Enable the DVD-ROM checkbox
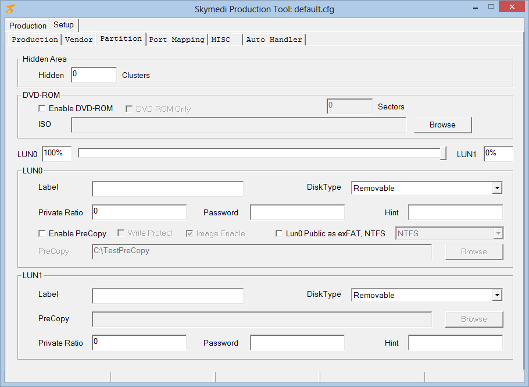The width and height of the screenshot is (529, 387). (42, 108)
